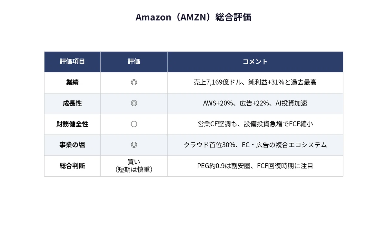Click the 成長性 row label
This screenshot has height=228, width=387.
72,103
